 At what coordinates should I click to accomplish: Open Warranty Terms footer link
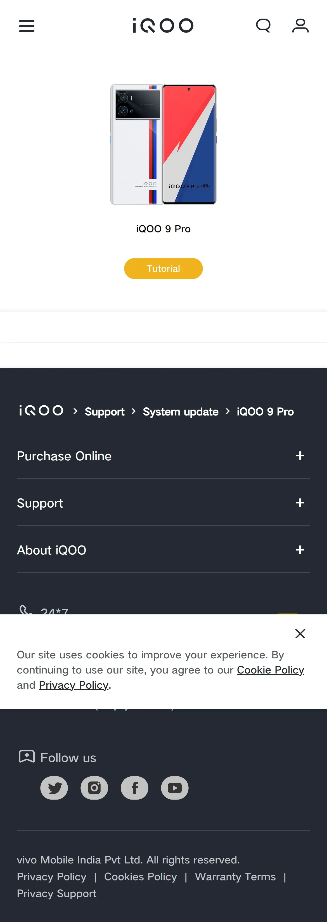[235, 877]
